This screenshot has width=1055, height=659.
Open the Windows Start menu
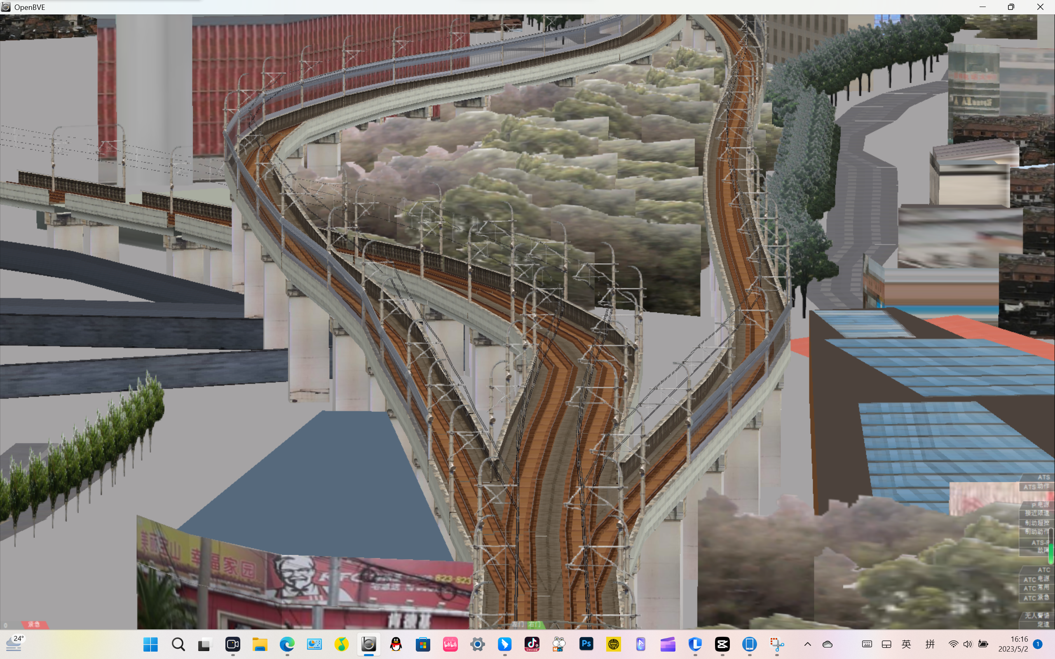click(x=150, y=644)
